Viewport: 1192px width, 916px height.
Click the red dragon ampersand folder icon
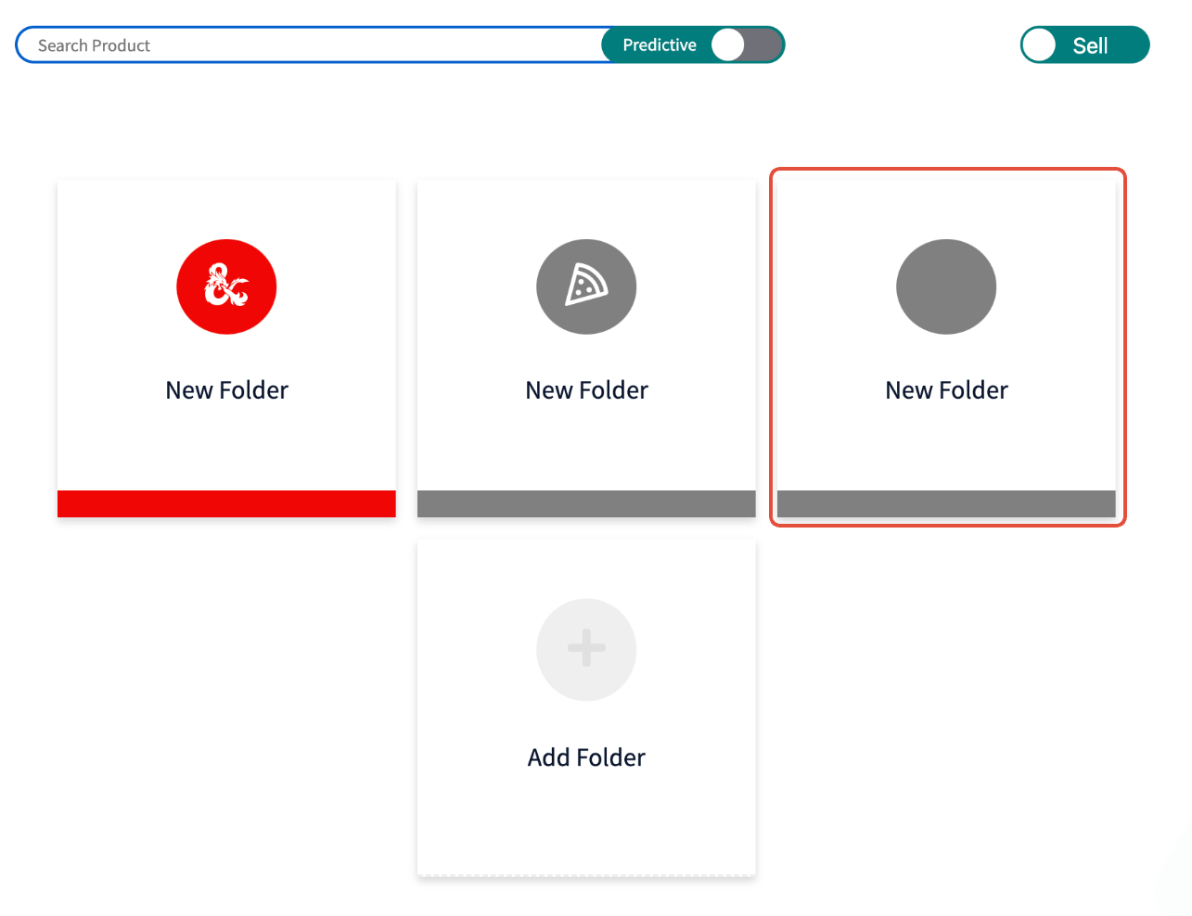coord(226,286)
